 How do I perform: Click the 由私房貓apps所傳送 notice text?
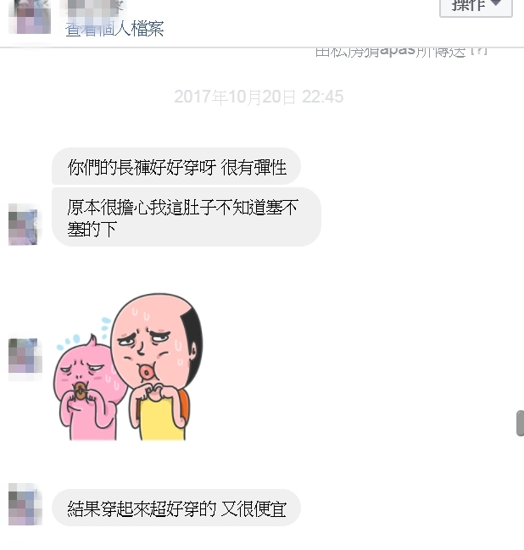coord(390,51)
